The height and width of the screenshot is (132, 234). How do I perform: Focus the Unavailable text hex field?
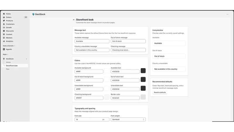click(125, 89)
